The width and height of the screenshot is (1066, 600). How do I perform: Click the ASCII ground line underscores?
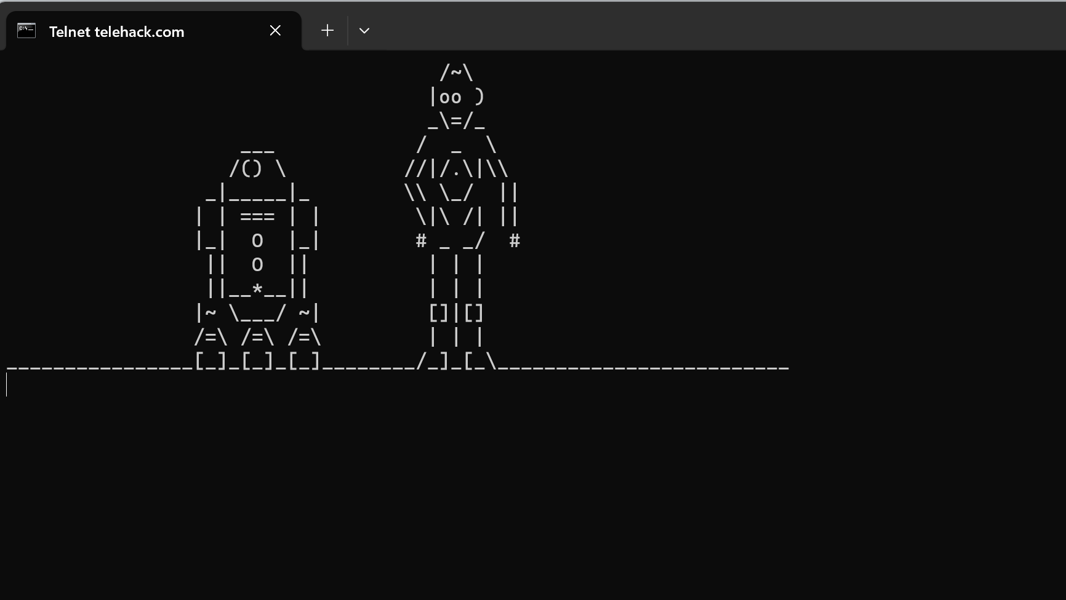(646, 367)
